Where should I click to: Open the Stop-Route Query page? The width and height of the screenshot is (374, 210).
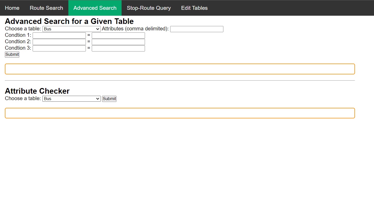(x=149, y=8)
